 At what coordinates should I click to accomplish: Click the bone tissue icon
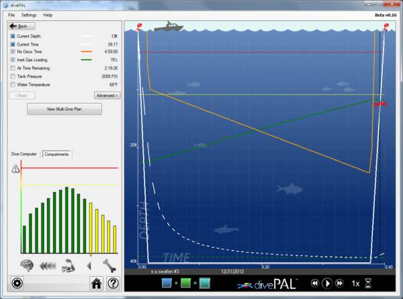(109, 265)
